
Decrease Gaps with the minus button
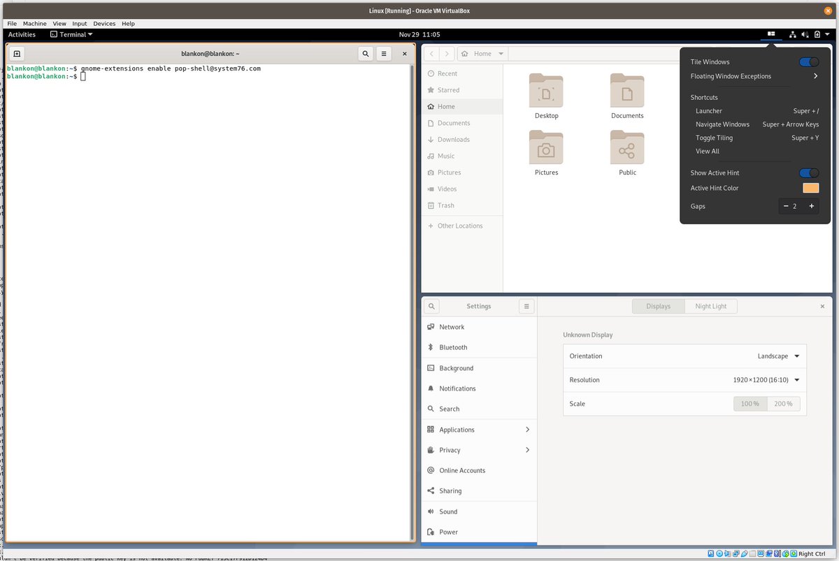(x=786, y=206)
